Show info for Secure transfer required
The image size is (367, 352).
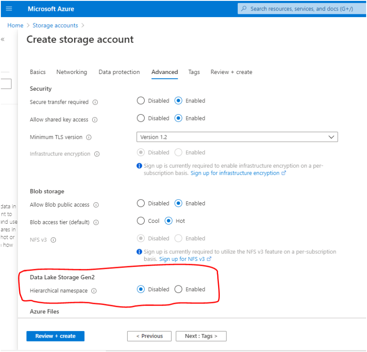[x=95, y=102]
